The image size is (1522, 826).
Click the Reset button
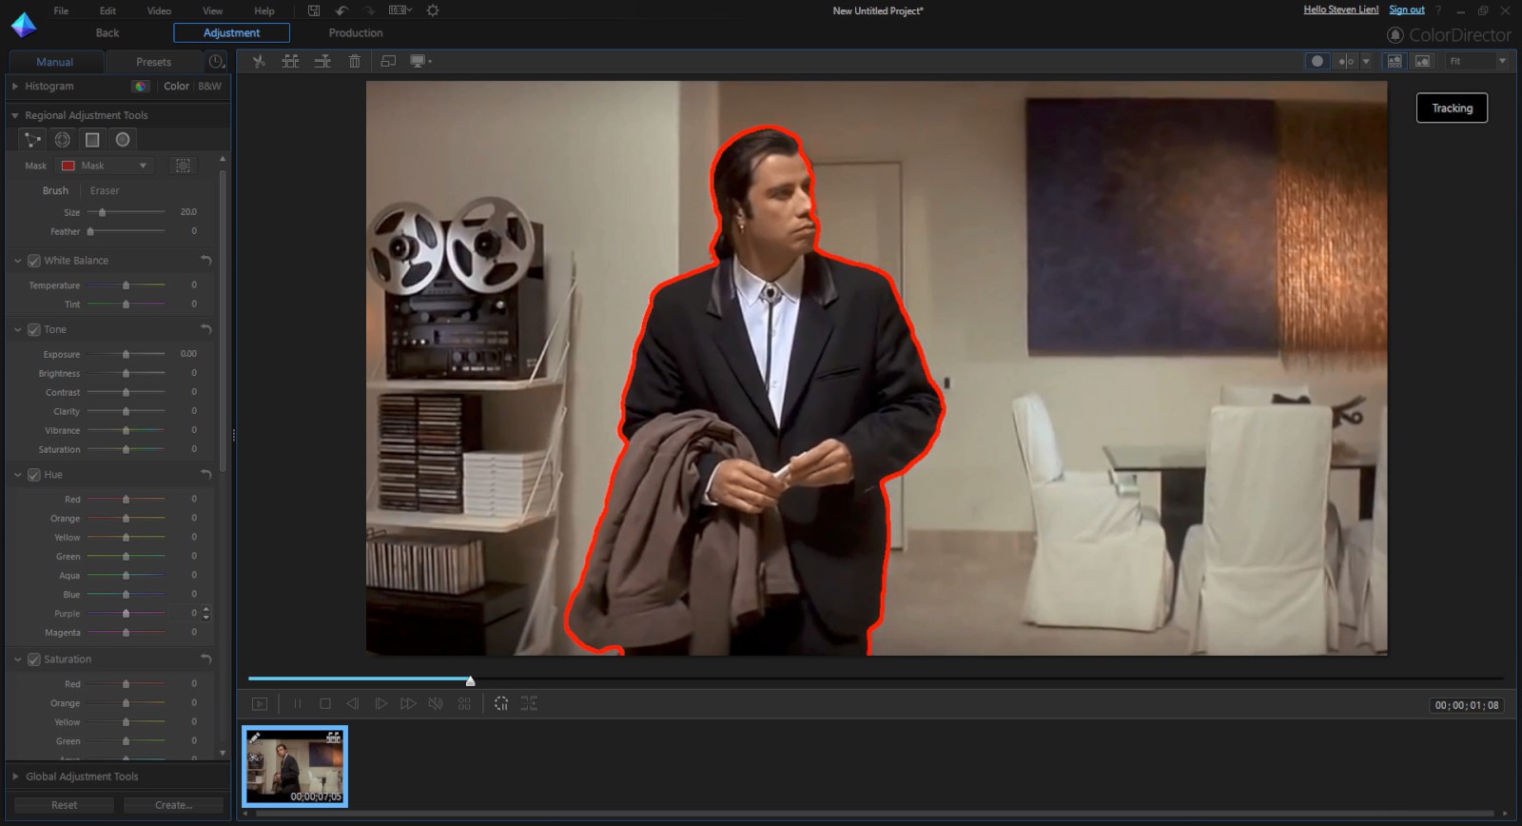tap(64, 805)
